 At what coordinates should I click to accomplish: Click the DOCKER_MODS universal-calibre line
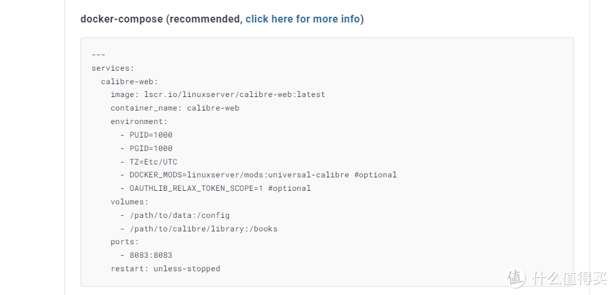pos(259,175)
